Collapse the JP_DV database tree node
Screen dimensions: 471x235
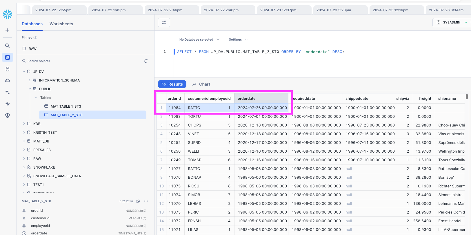24,71
